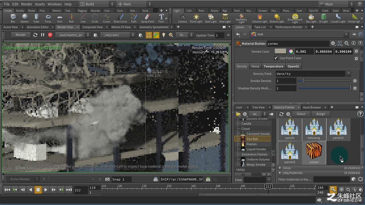The image size is (365, 205).
Task: Select the Tube shelf tool
Action: coord(36,18)
